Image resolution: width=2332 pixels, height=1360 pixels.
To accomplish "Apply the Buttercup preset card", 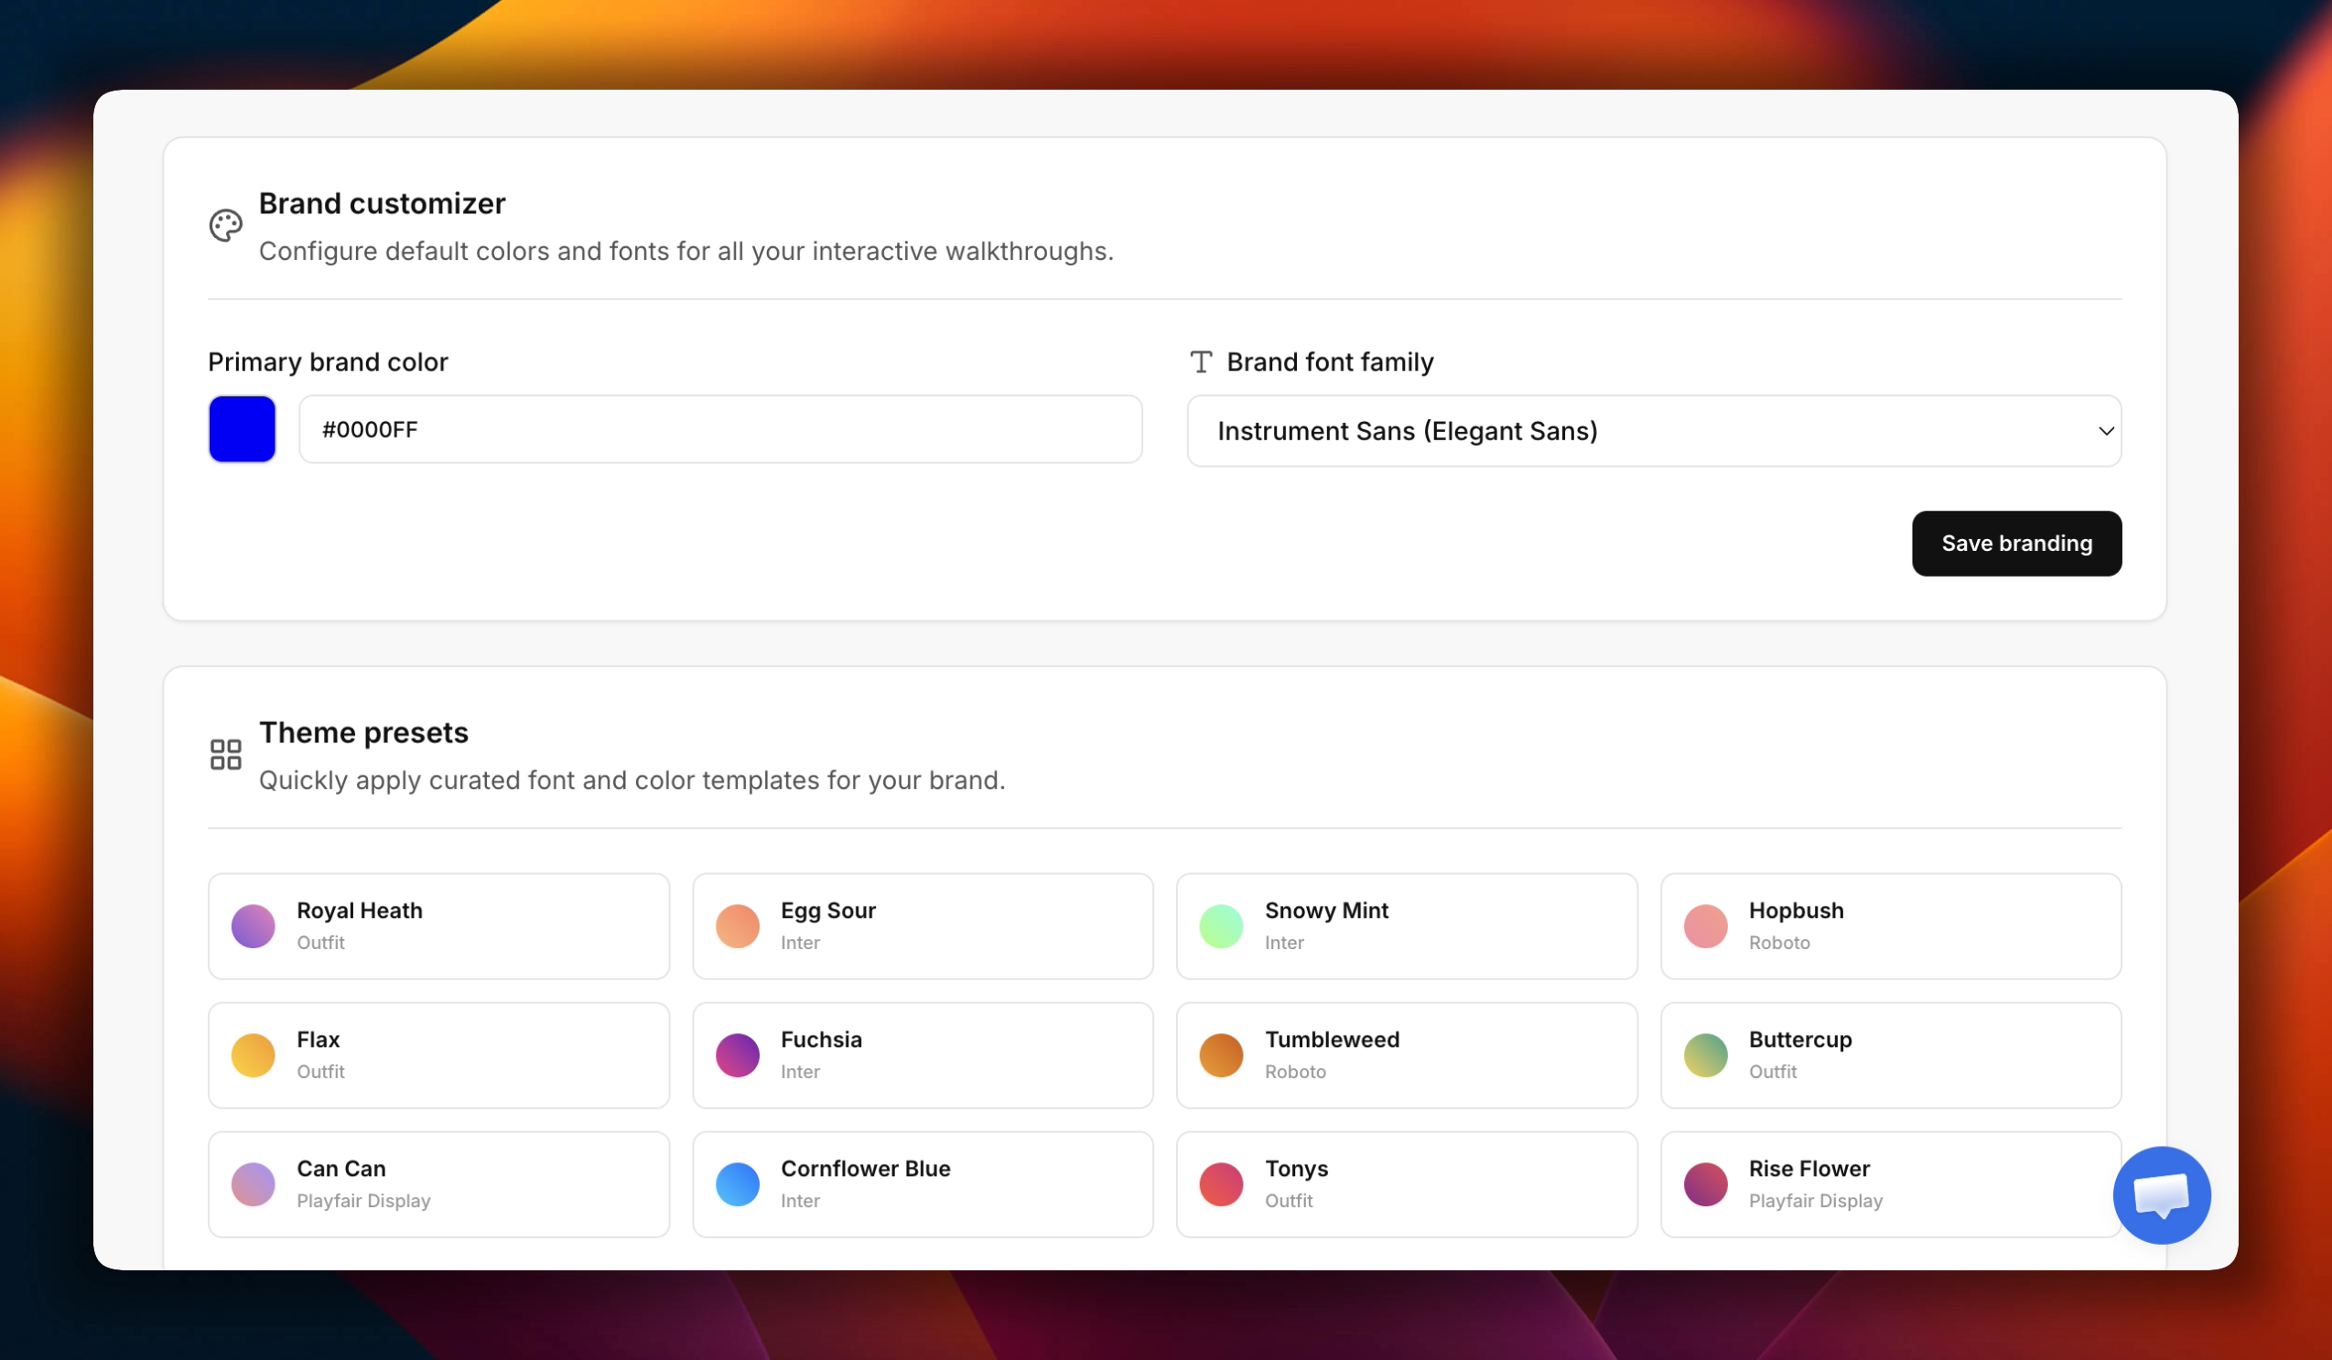I will 1891,1055.
